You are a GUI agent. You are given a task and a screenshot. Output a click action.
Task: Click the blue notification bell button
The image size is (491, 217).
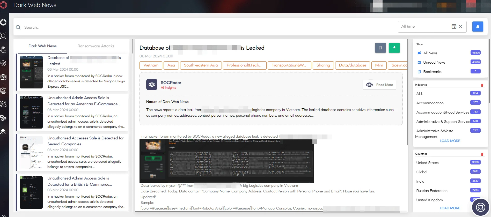(x=478, y=27)
